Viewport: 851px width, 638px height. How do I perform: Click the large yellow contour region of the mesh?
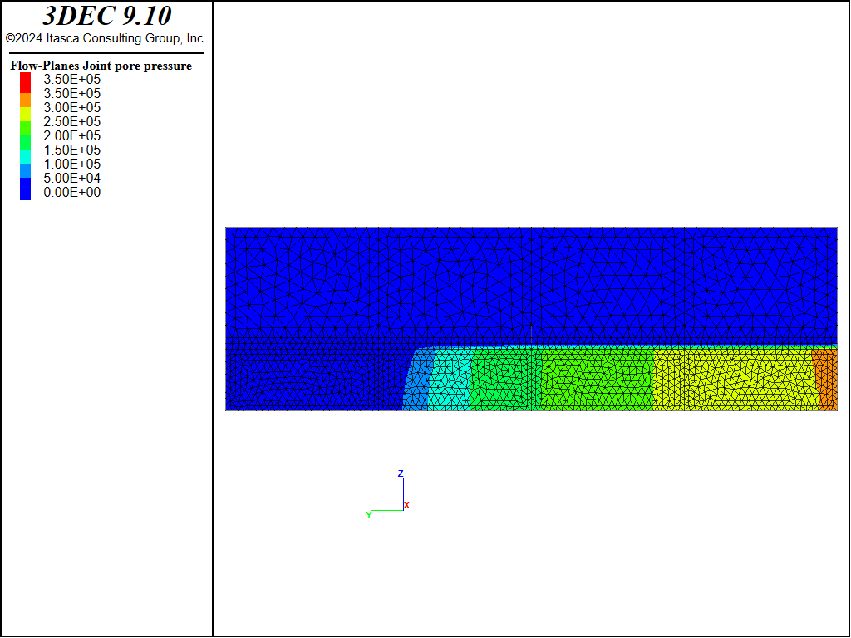click(x=731, y=378)
